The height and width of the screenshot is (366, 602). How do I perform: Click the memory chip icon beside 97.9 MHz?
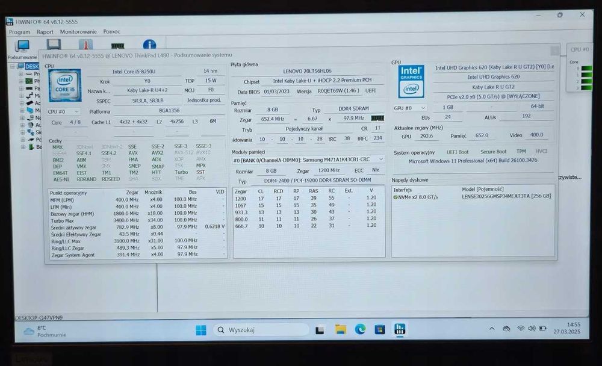click(377, 118)
